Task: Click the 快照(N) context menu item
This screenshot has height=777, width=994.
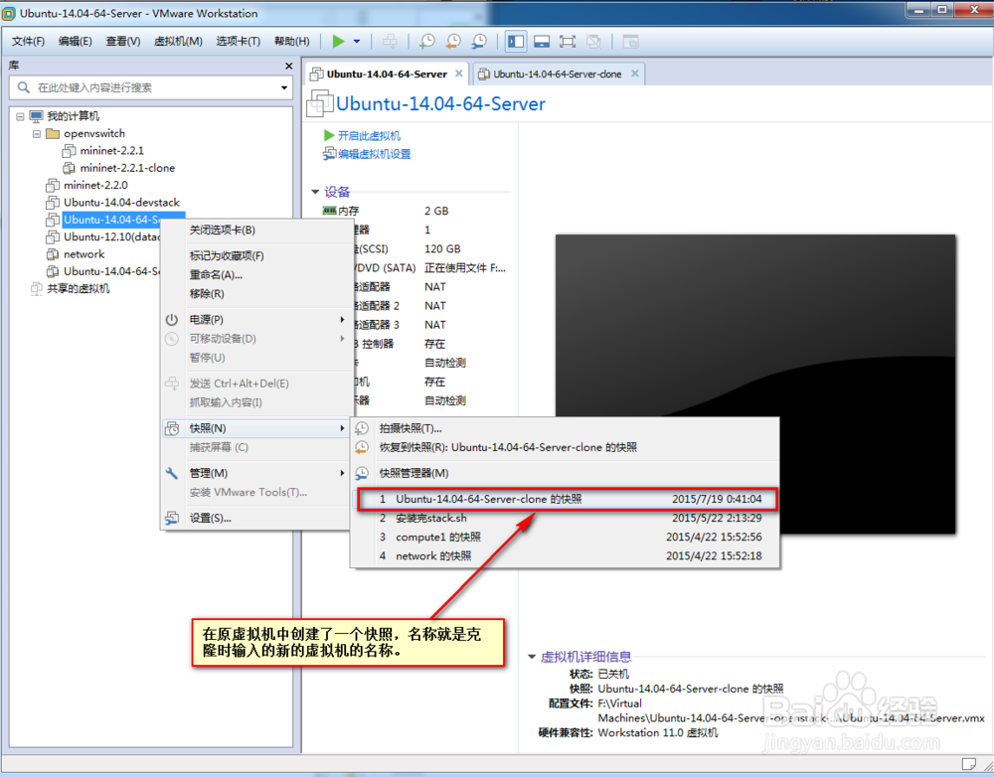Action: tap(254, 429)
